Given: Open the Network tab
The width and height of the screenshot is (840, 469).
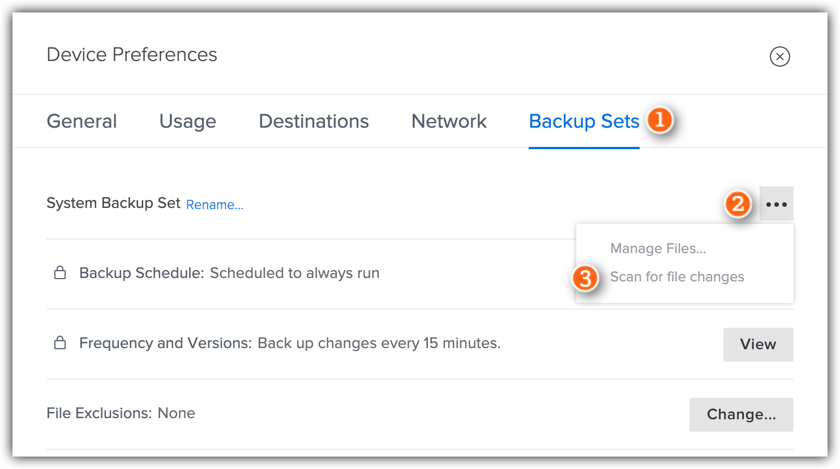Looking at the screenshot, I should [x=448, y=121].
